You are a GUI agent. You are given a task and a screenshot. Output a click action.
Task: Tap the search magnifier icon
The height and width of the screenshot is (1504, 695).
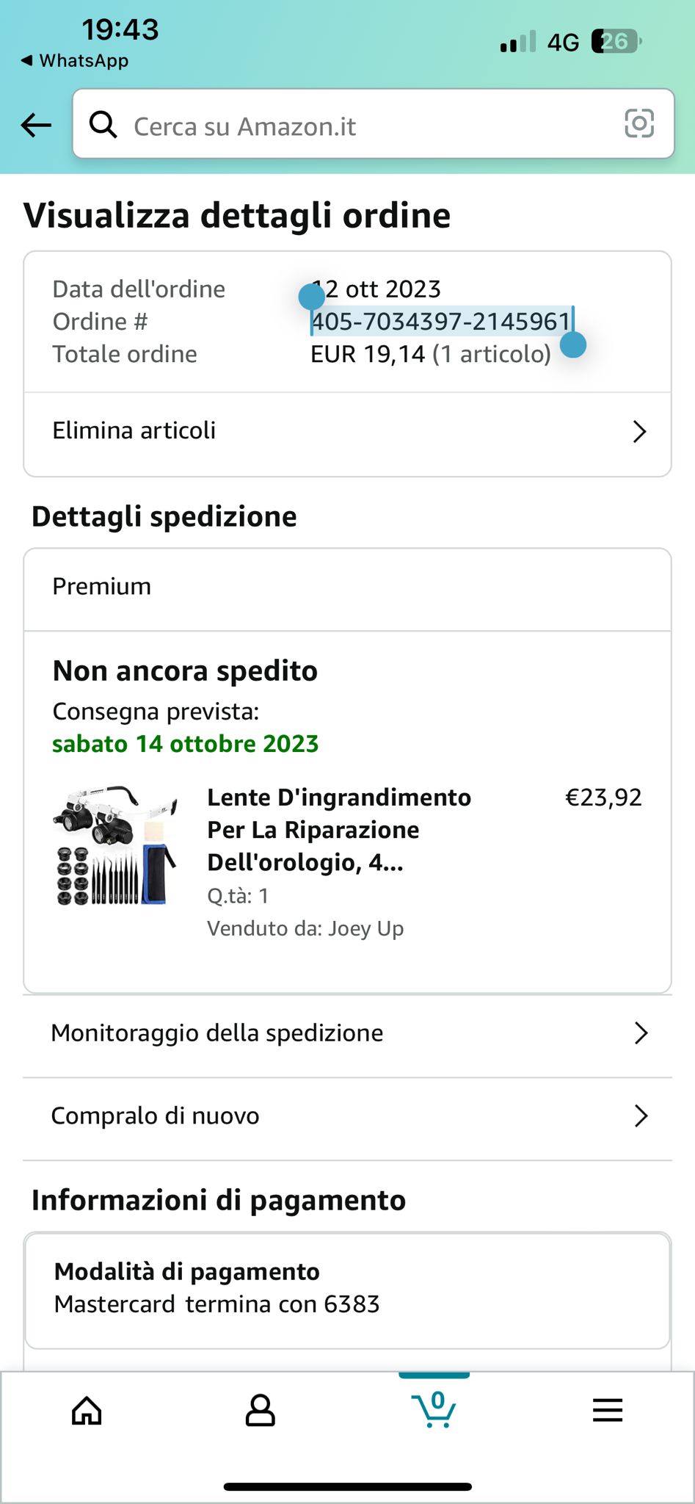[x=103, y=125]
